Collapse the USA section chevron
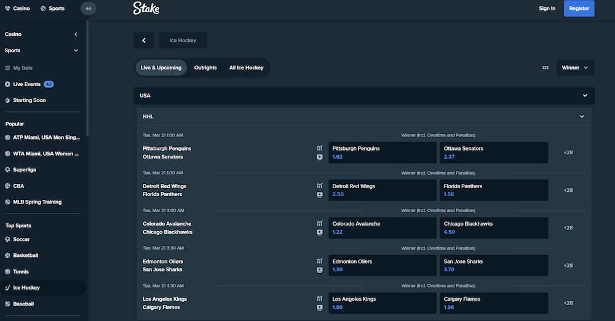The width and height of the screenshot is (615, 321). click(585, 95)
